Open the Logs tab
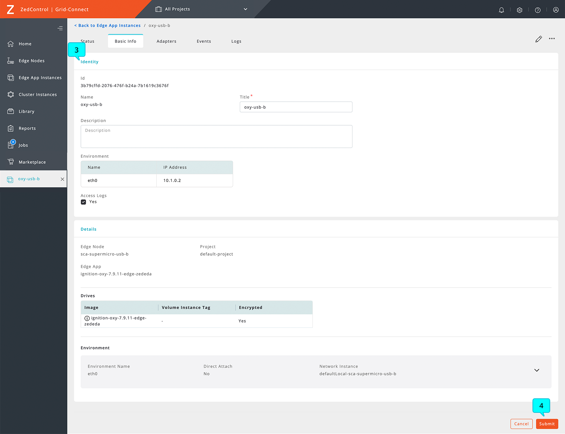This screenshot has height=434, width=565. (236, 41)
